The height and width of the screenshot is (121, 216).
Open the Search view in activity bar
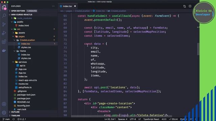(x=4, y=16)
